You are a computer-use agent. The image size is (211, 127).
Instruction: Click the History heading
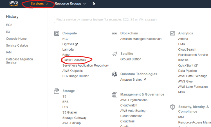tap(12, 17)
